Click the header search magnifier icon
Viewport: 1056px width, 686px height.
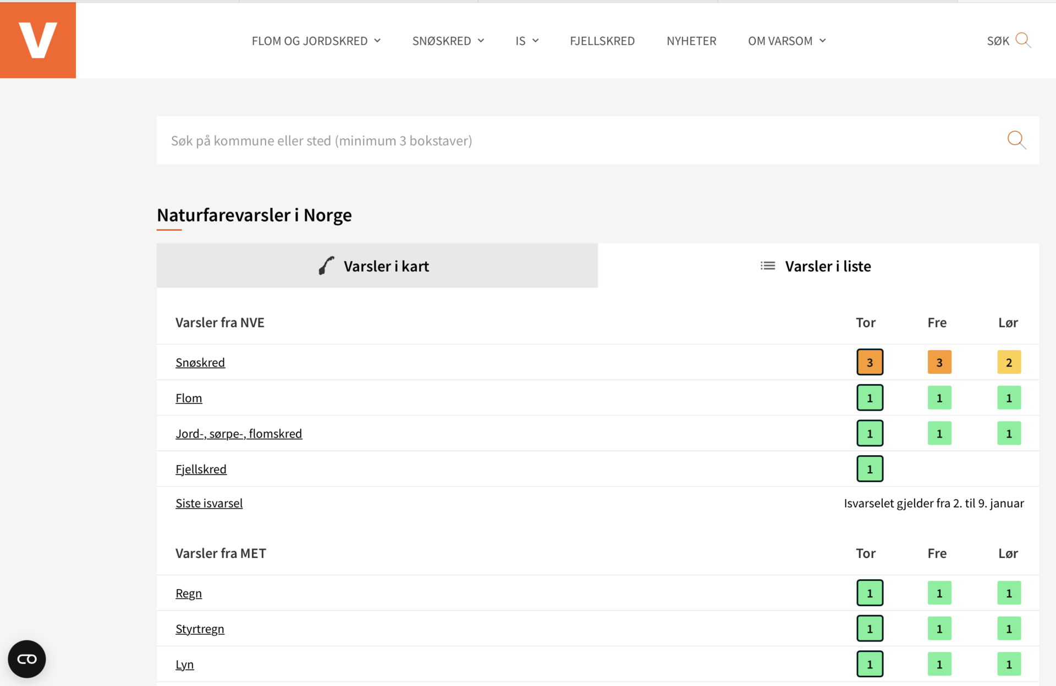pos(1022,40)
